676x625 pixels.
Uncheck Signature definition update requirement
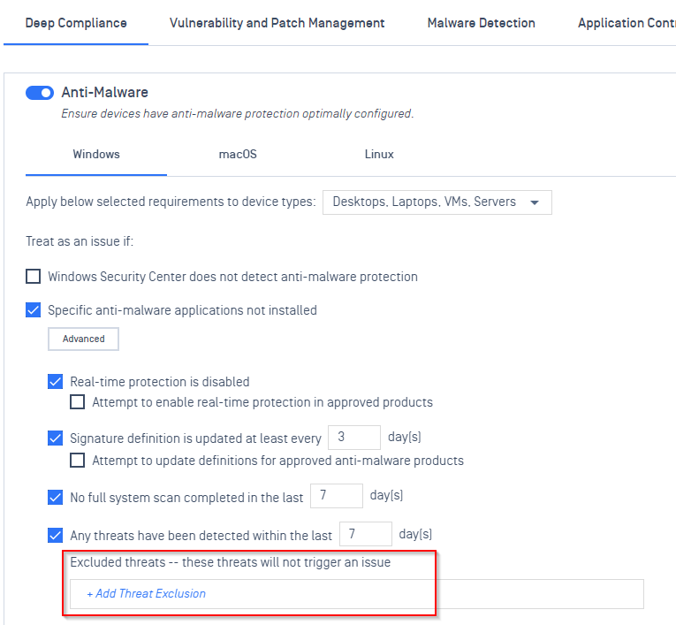(x=55, y=438)
